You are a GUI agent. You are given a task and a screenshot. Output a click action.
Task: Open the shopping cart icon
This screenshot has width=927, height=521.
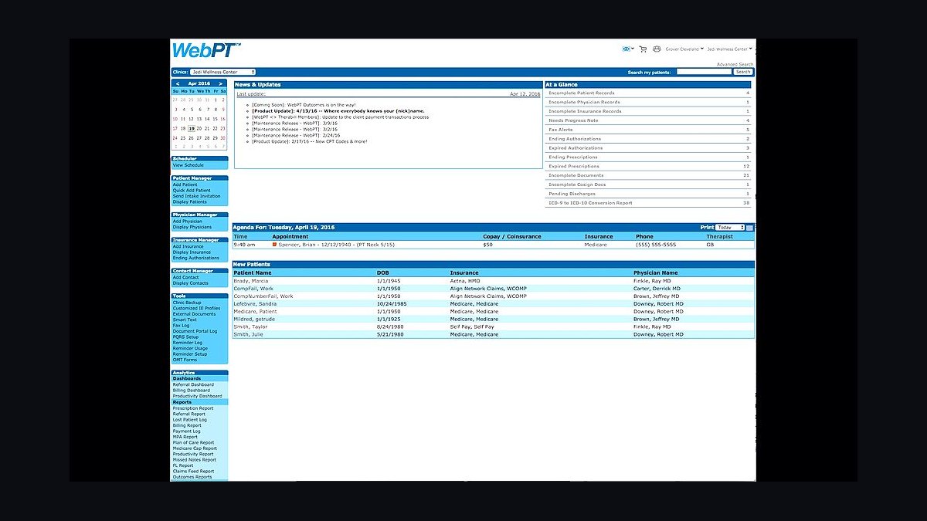pyautogui.click(x=643, y=49)
